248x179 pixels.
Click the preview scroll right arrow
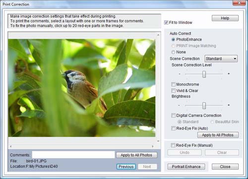point(152,146)
